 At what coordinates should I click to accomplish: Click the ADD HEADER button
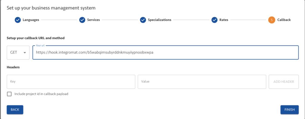284,82
